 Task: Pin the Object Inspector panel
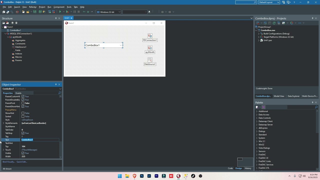[x=56, y=84]
